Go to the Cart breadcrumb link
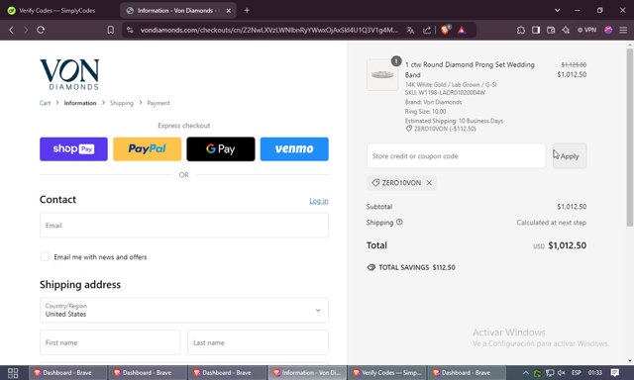The width and height of the screenshot is (634, 380). click(x=45, y=103)
